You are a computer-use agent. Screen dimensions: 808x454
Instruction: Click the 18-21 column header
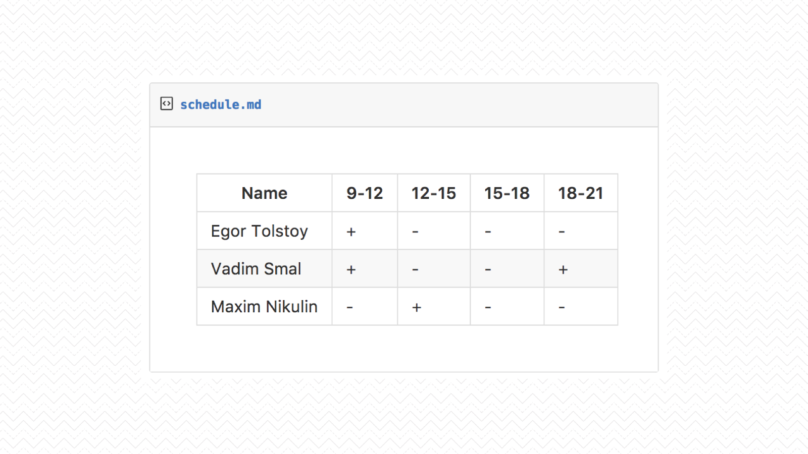click(580, 193)
